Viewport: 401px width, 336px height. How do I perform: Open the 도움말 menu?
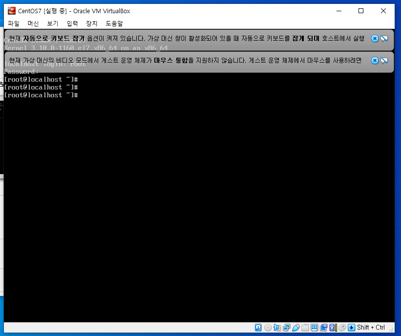point(114,23)
